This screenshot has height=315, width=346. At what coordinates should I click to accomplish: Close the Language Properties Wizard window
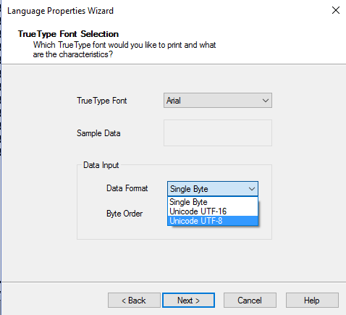[x=336, y=10]
